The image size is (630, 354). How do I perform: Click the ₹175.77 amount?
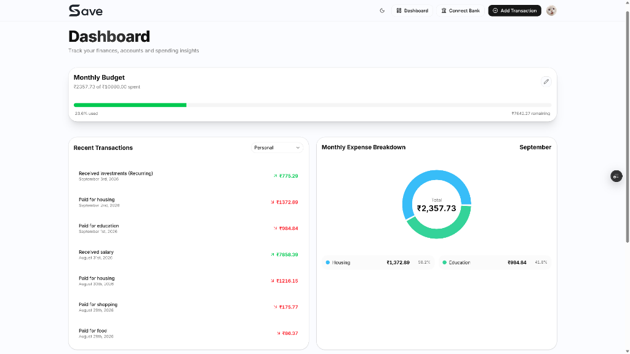[289, 307]
